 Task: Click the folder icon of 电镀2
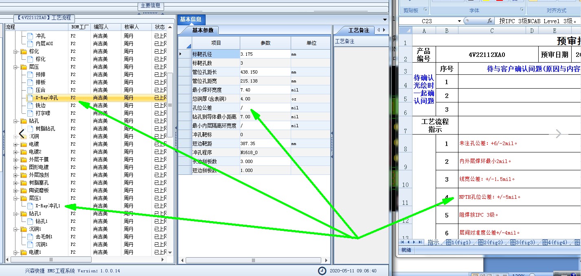24,152
